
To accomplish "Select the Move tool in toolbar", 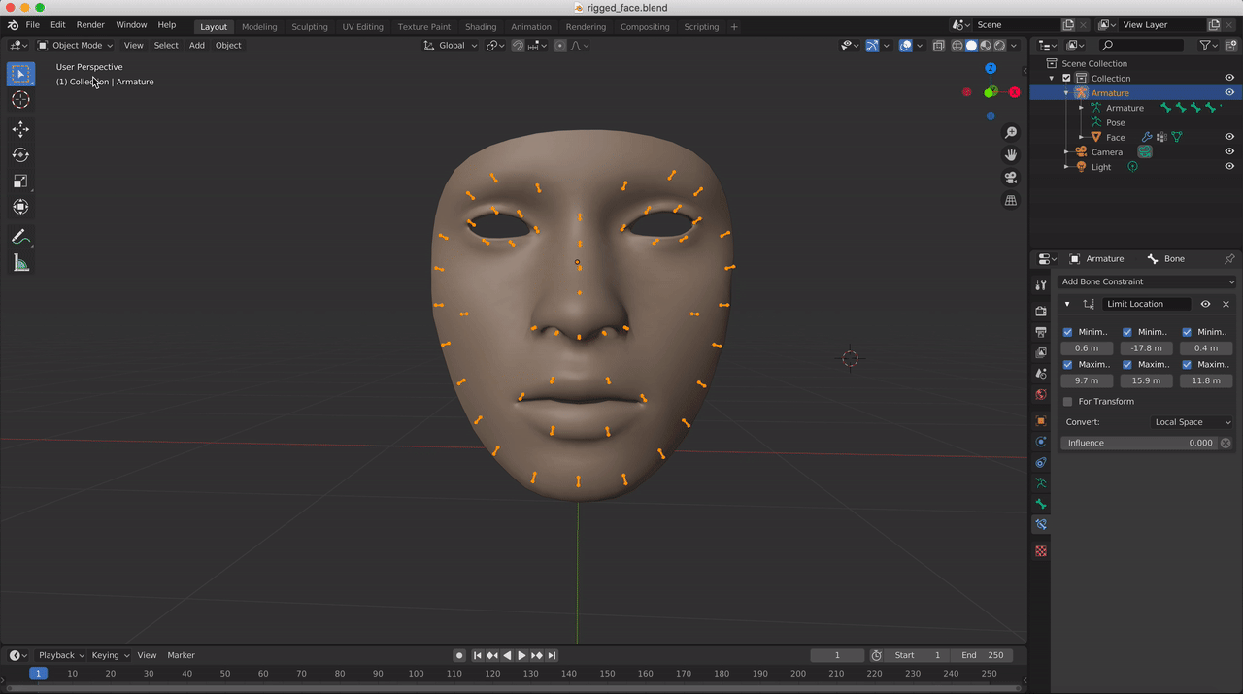I will [20, 129].
